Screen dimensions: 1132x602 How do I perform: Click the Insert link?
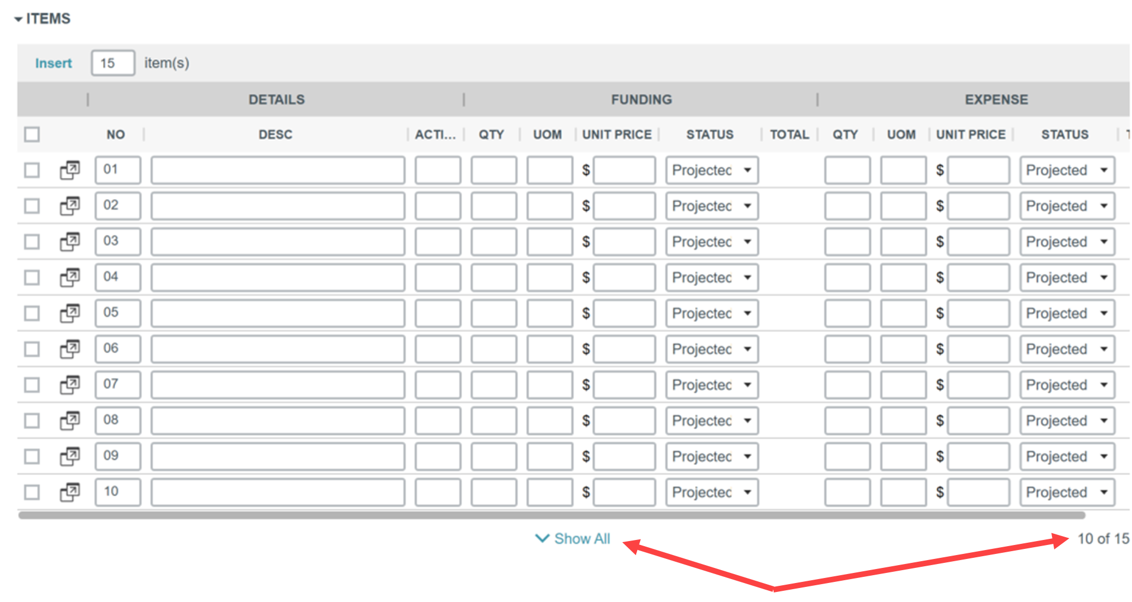(53, 63)
